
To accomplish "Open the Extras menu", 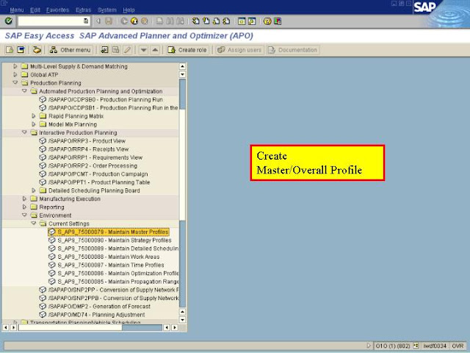I will pyautogui.click(x=83, y=10).
